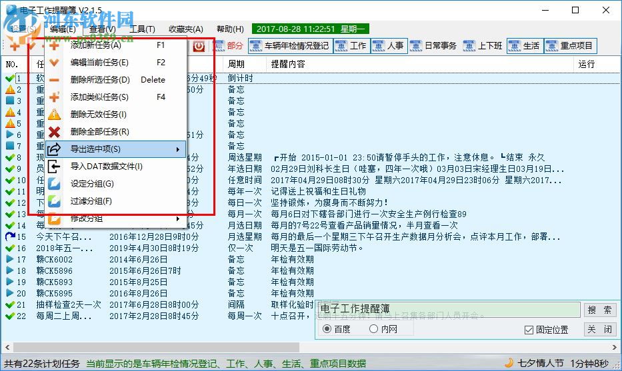Click the warning triangle icon beside 删除无效任务
Viewport: 622px width, 371px height.
[55, 115]
